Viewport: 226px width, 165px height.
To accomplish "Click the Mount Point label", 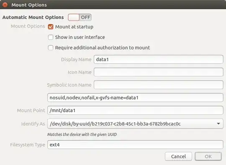I will [31, 110].
